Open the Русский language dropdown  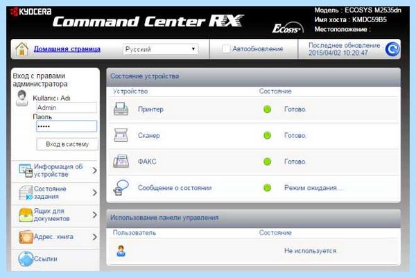pos(161,49)
